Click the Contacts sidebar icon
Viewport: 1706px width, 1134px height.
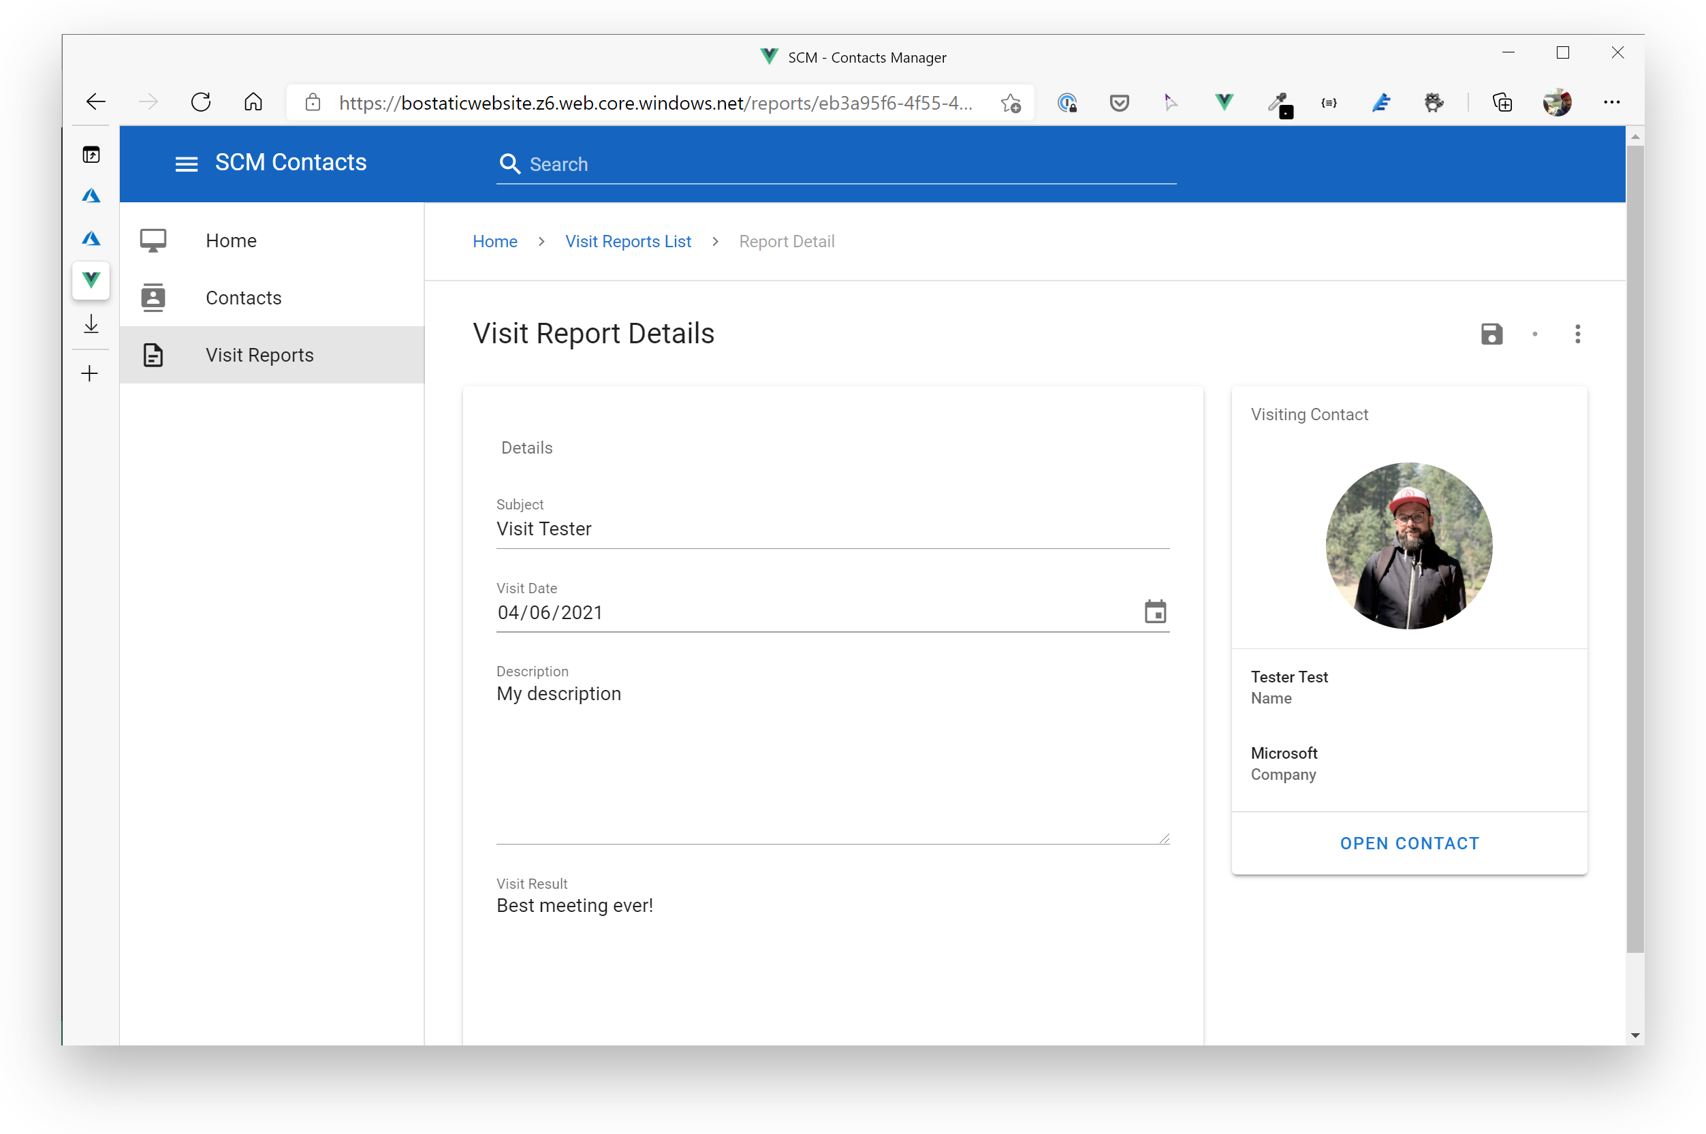(153, 298)
